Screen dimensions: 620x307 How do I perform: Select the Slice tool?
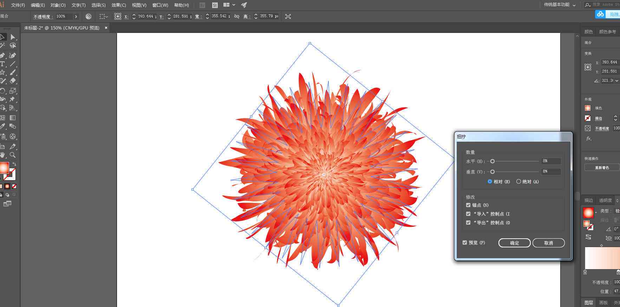(x=13, y=146)
